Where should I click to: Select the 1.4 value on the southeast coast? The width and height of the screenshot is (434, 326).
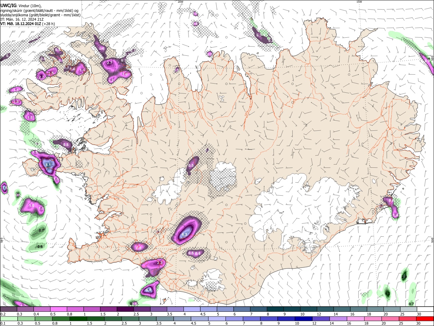(x=395, y=215)
